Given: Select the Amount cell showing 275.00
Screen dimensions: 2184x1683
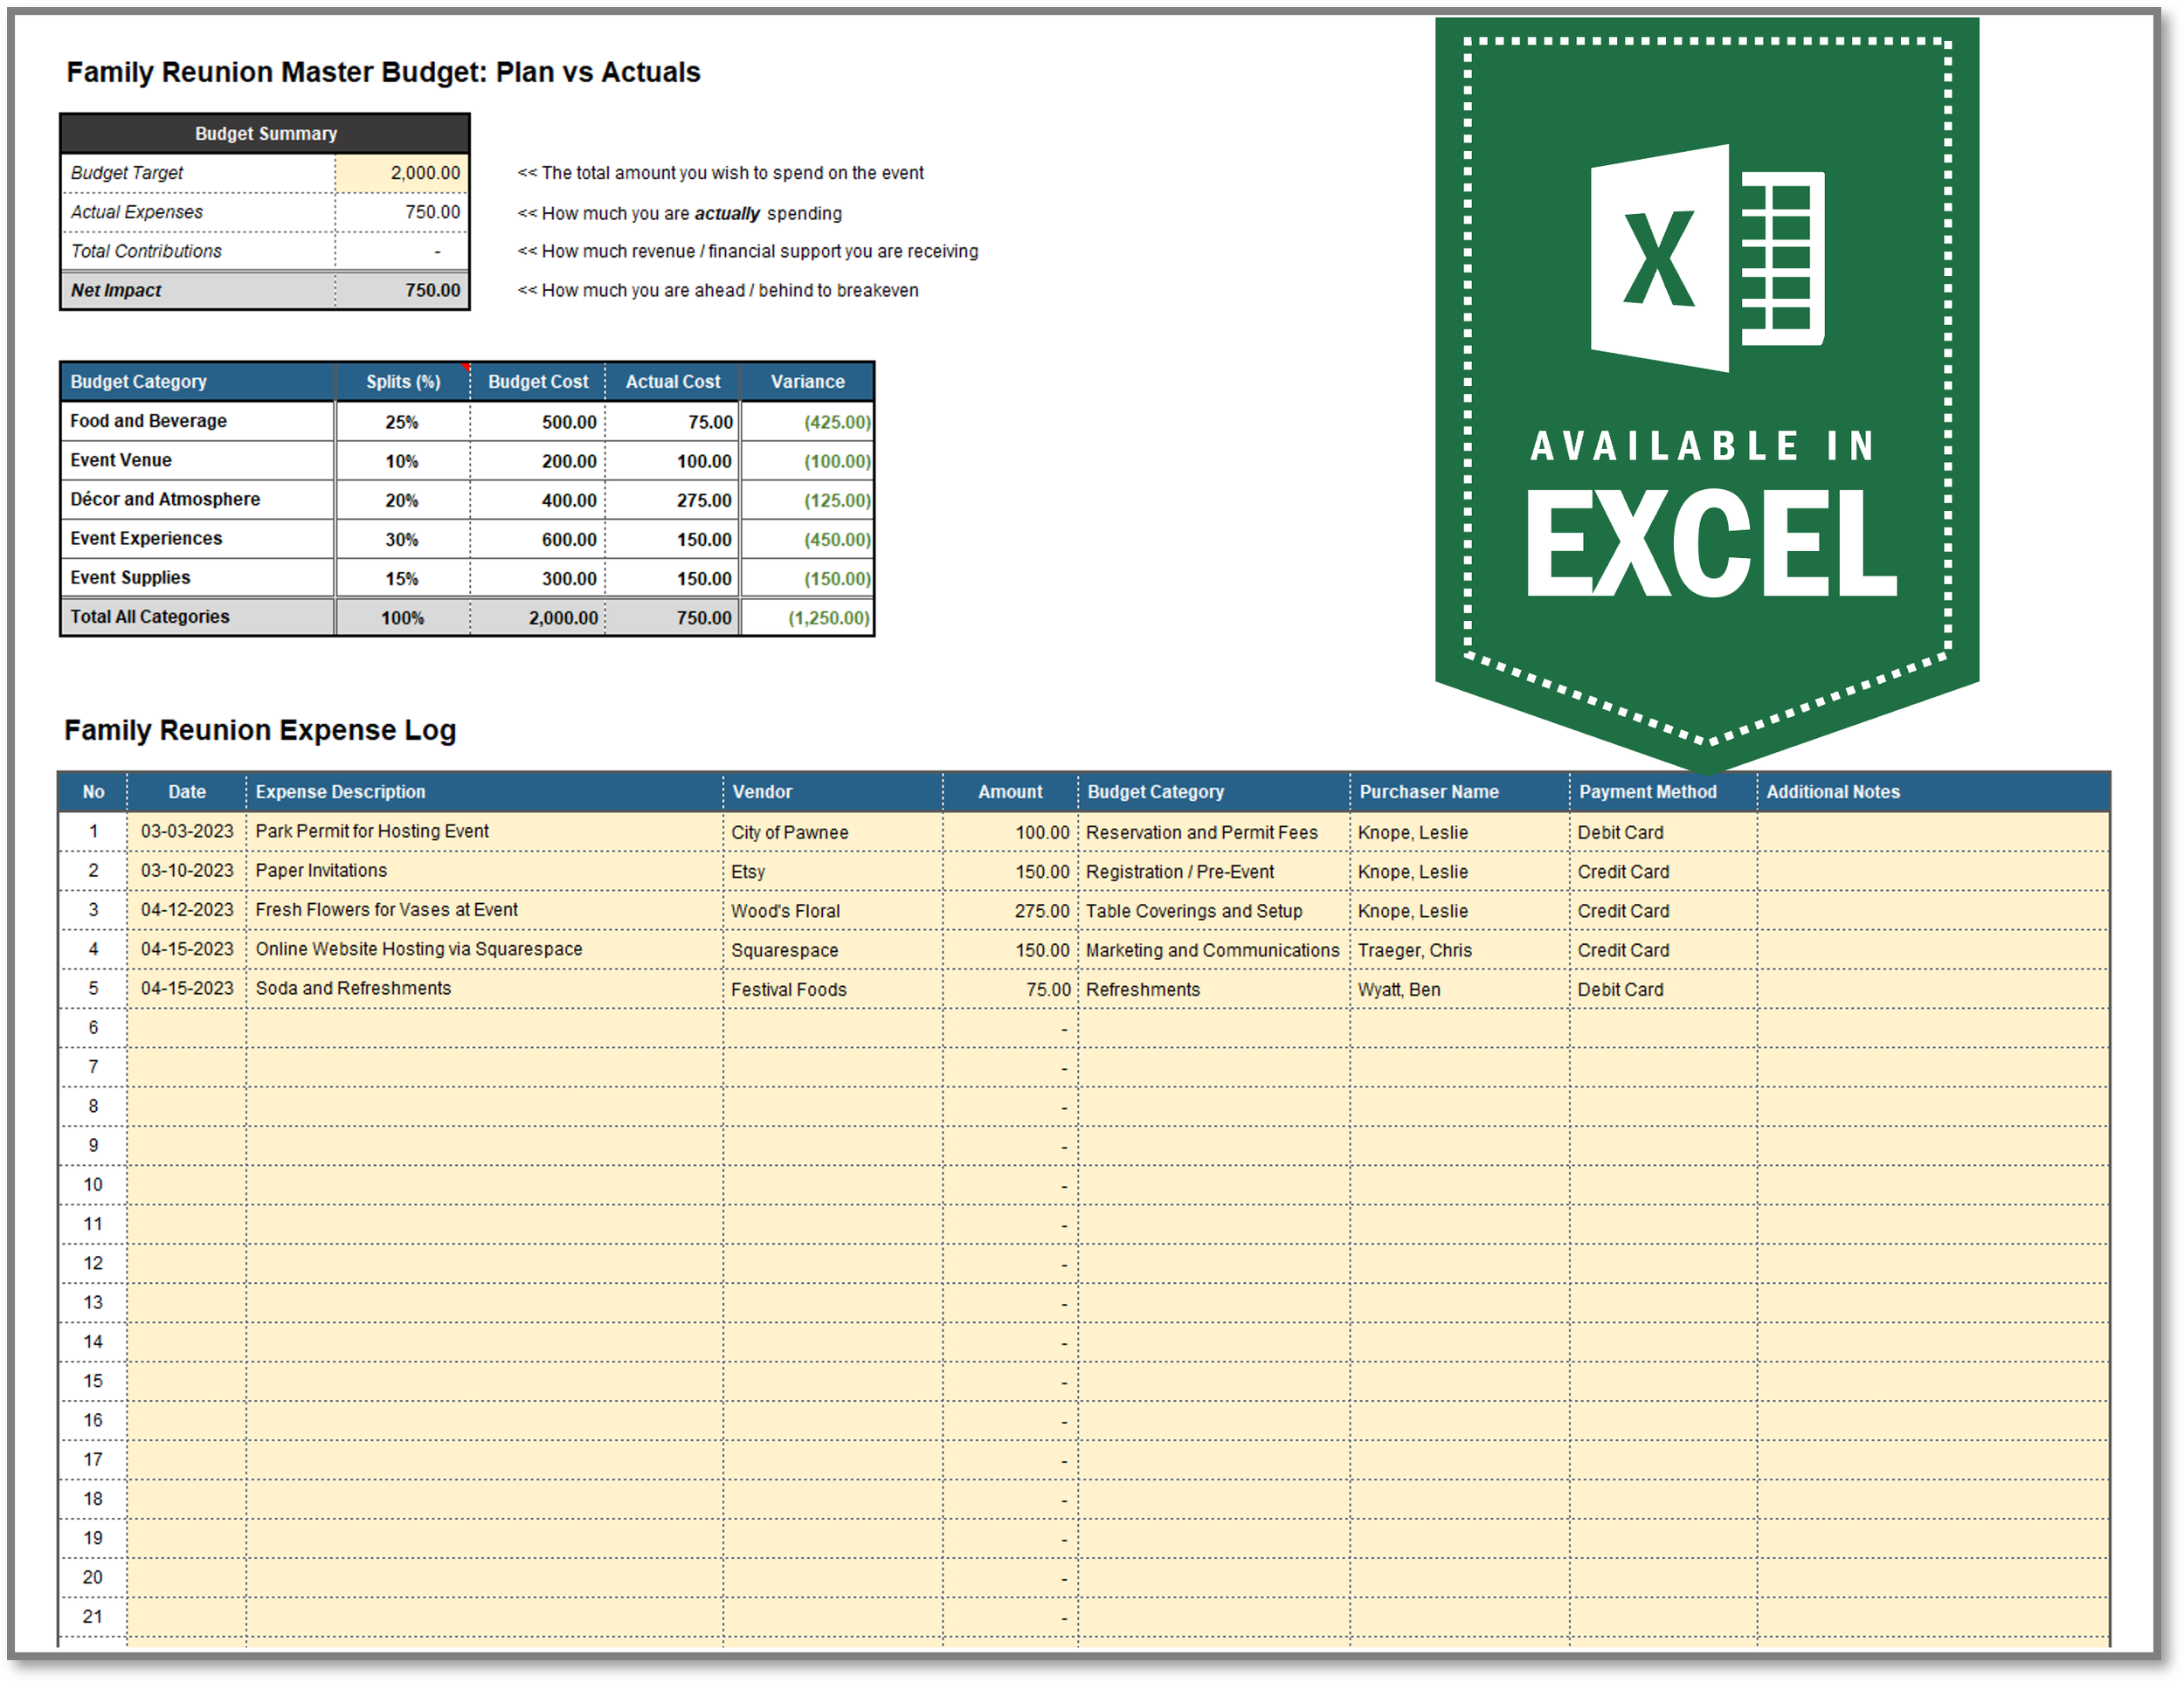Looking at the screenshot, I should point(1010,911).
